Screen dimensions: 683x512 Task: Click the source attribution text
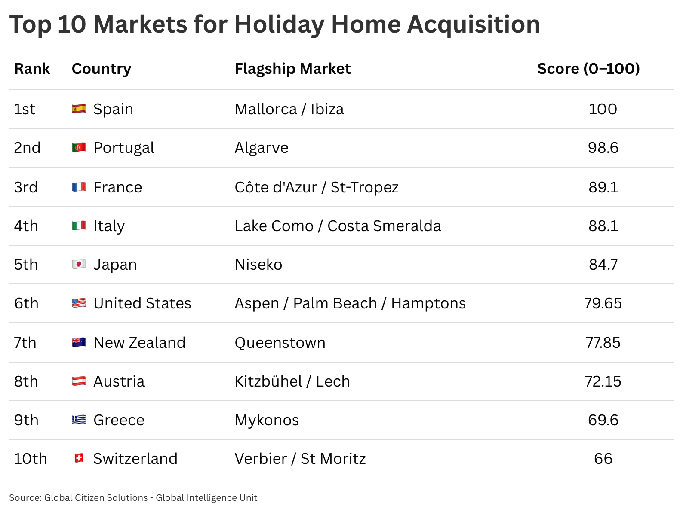tap(133, 498)
